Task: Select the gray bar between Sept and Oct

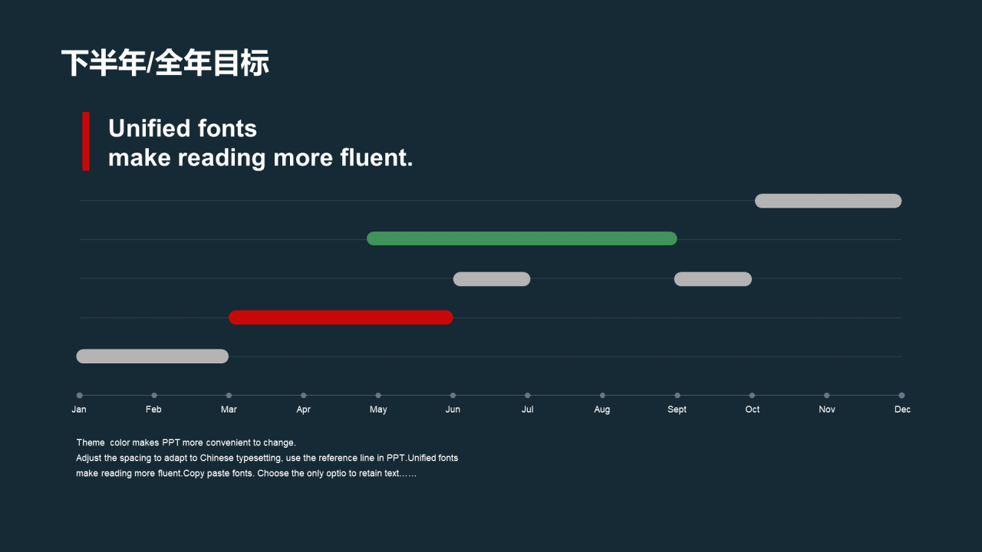Action: 713,279
